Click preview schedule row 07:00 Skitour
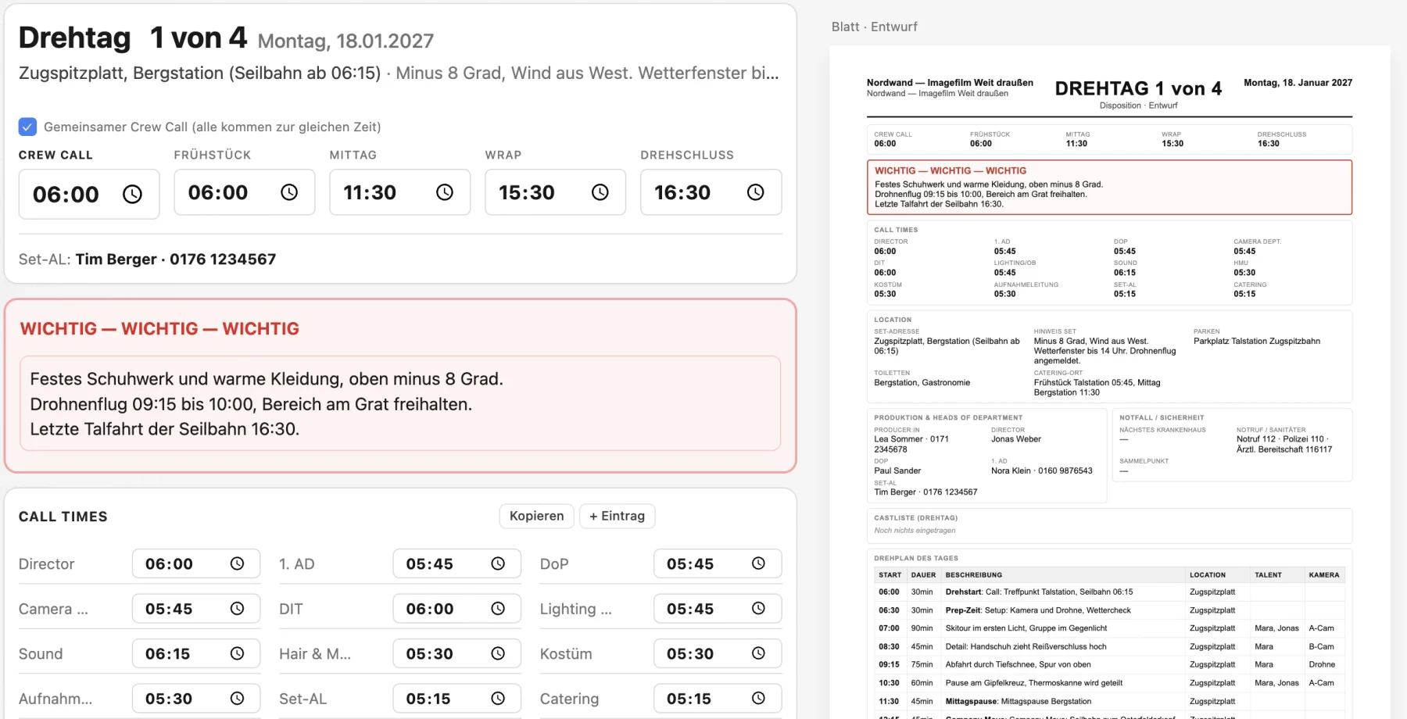Image resolution: width=1407 pixels, height=719 pixels. tap(1109, 628)
